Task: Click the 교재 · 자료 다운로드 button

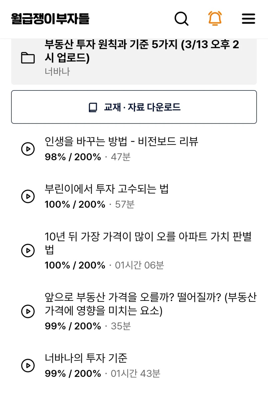Action: pyautogui.click(x=134, y=107)
